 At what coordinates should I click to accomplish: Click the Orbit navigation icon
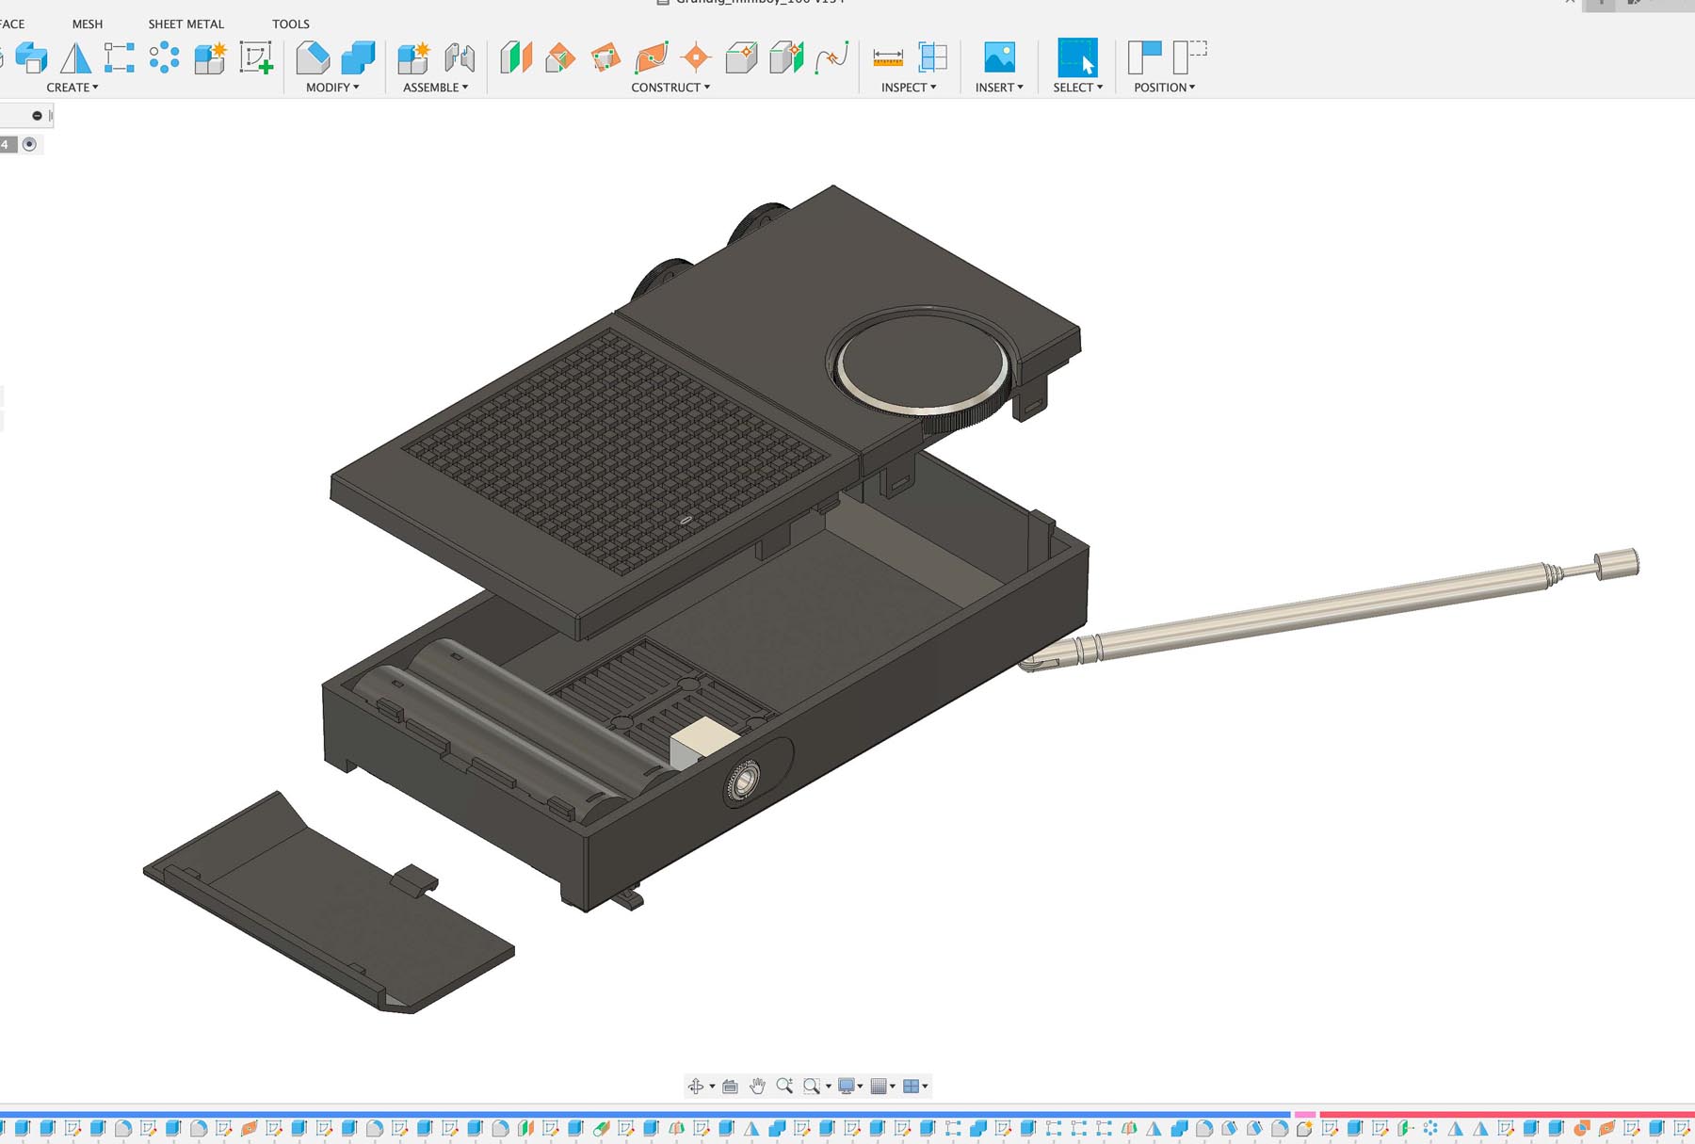(x=696, y=1087)
